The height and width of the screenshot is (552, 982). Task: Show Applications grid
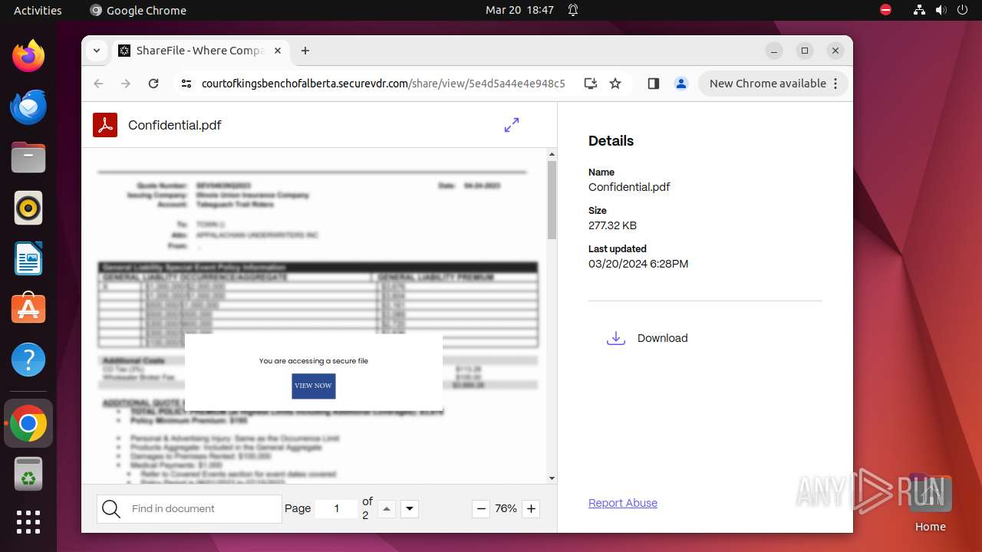click(28, 522)
